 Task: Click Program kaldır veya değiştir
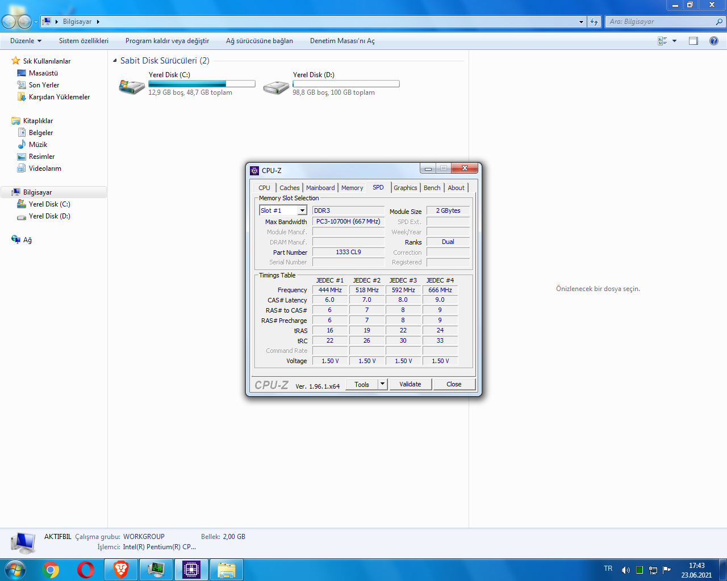167,41
